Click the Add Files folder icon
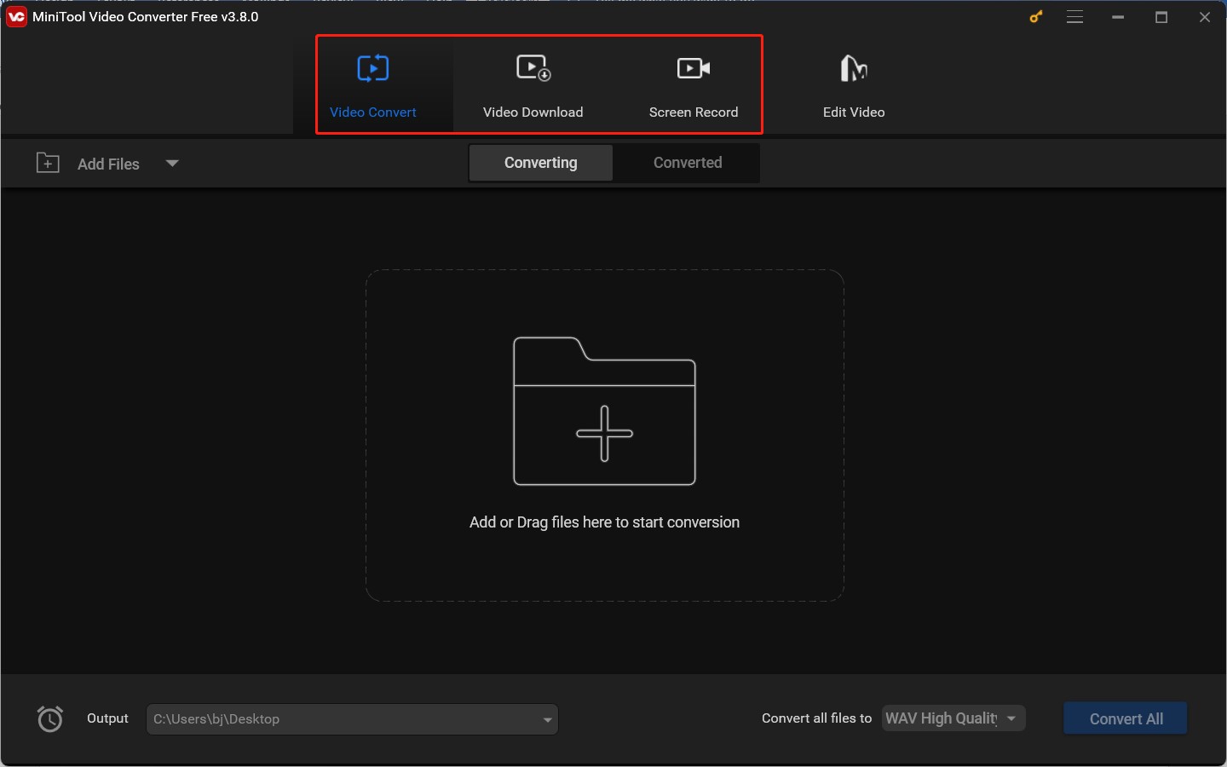The height and width of the screenshot is (767, 1227). [x=48, y=163]
